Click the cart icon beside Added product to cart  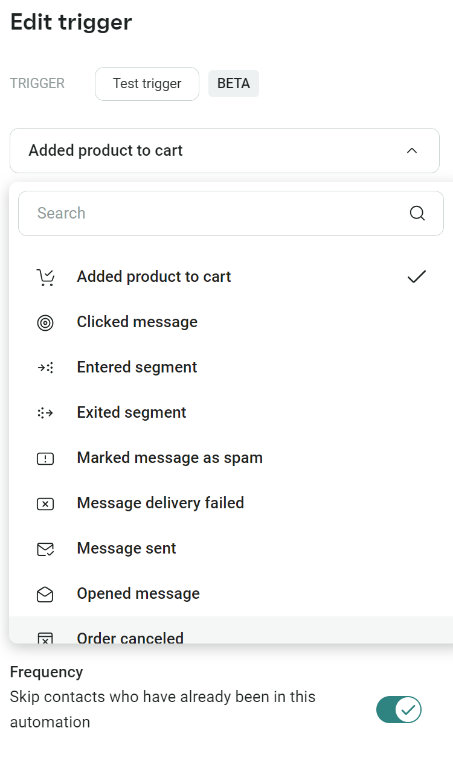pyautogui.click(x=45, y=277)
